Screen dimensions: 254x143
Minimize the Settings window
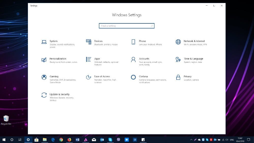207,6
